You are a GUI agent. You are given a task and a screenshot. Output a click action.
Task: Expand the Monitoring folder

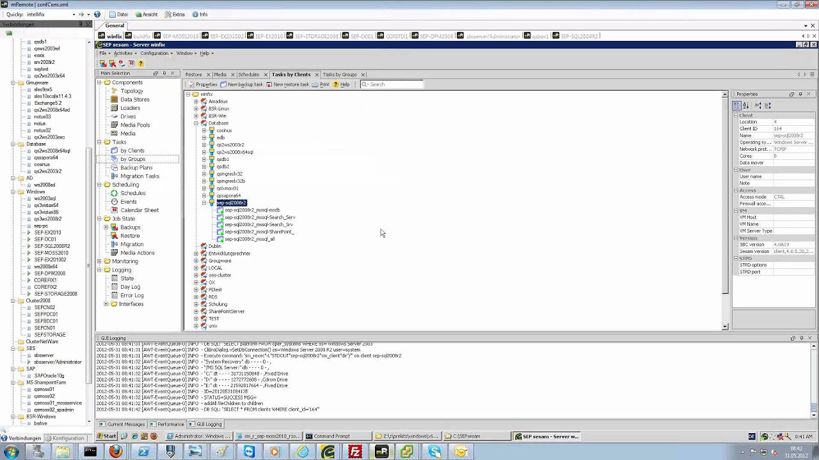tap(99, 261)
